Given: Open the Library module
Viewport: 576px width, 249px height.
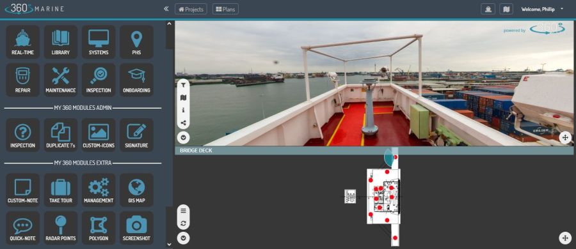Looking at the screenshot, I should point(61,41).
